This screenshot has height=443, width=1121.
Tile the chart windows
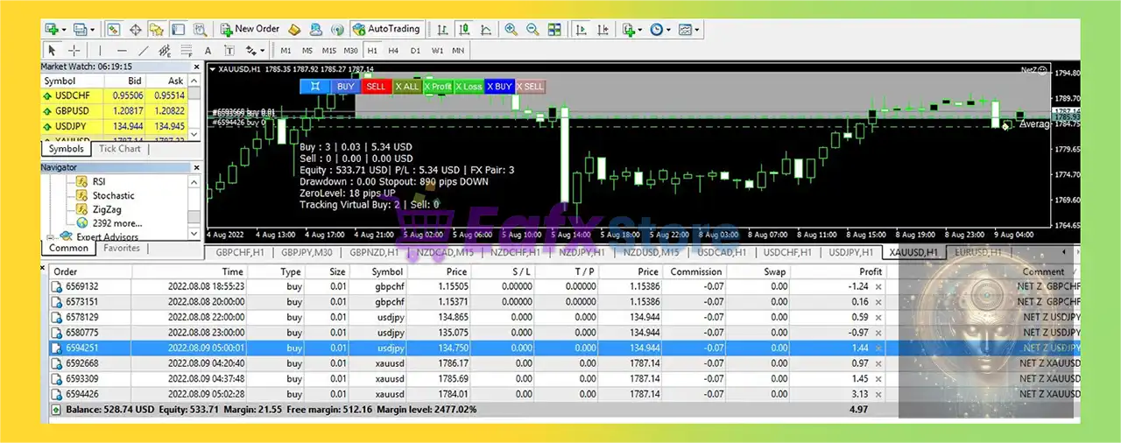click(554, 29)
